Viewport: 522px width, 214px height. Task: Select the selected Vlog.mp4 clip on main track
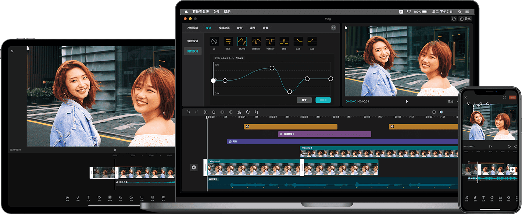click(x=254, y=167)
